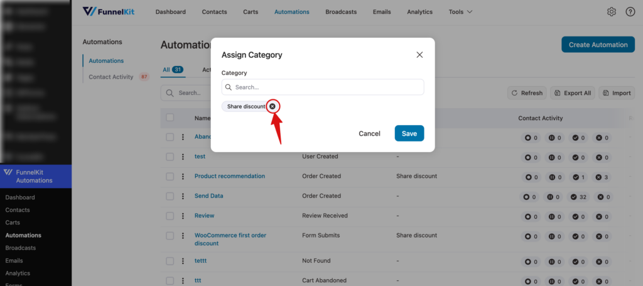
Task: Expand the Tools dropdown menu
Action: 460,12
